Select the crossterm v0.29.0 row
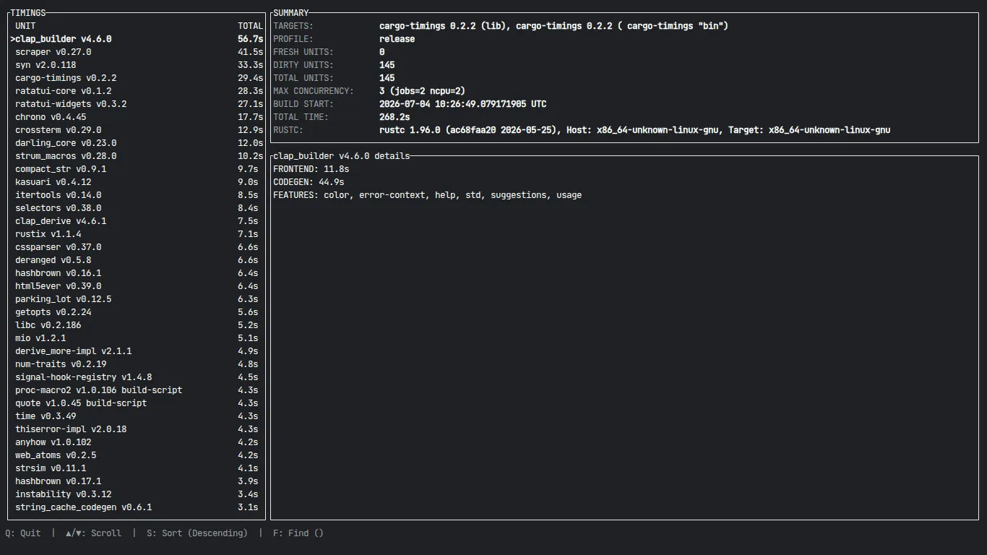This screenshot has height=555, width=987. [137, 130]
